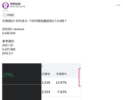Click the purple smiley user avatar
123x100 pixels.
click(5, 5)
